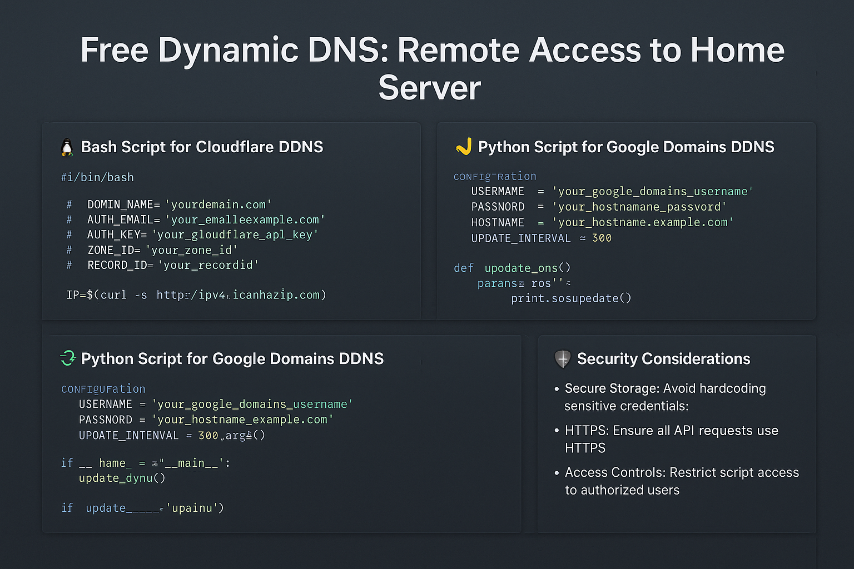Screen dimensions: 854x569
Task: Click the page title 'Free Dynamic DNS: Remote Access to Home Server'
Action: 431,68
